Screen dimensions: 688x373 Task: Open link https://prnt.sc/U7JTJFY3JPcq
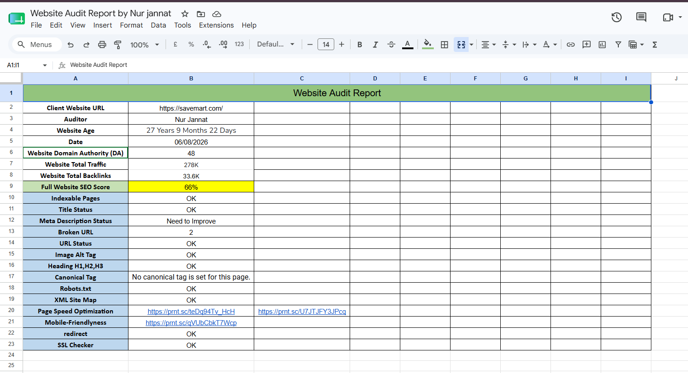tap(302, 312)
